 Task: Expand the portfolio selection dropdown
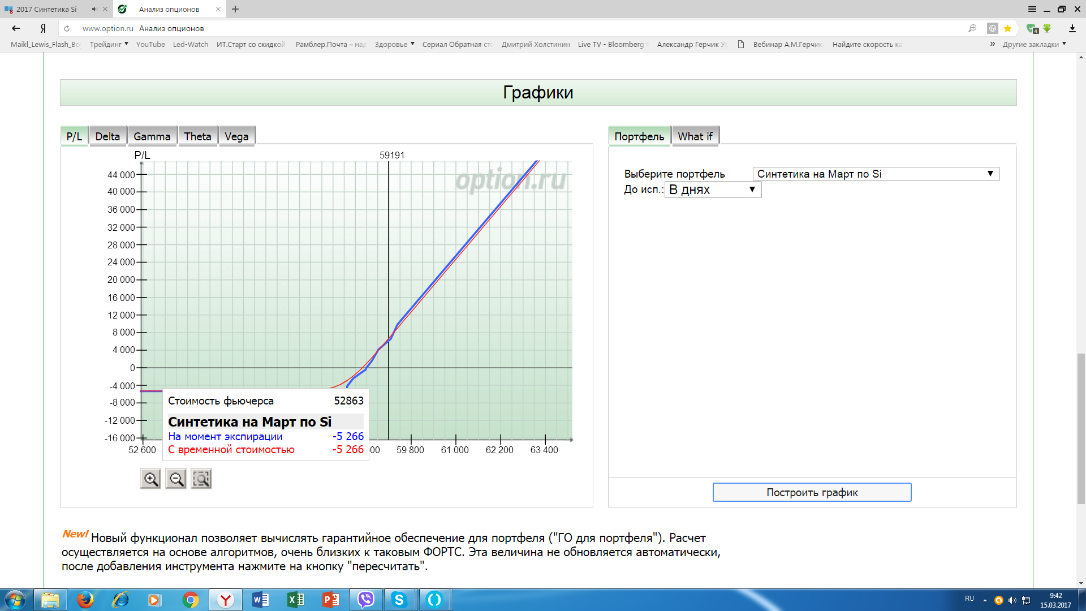pos(876,174)
